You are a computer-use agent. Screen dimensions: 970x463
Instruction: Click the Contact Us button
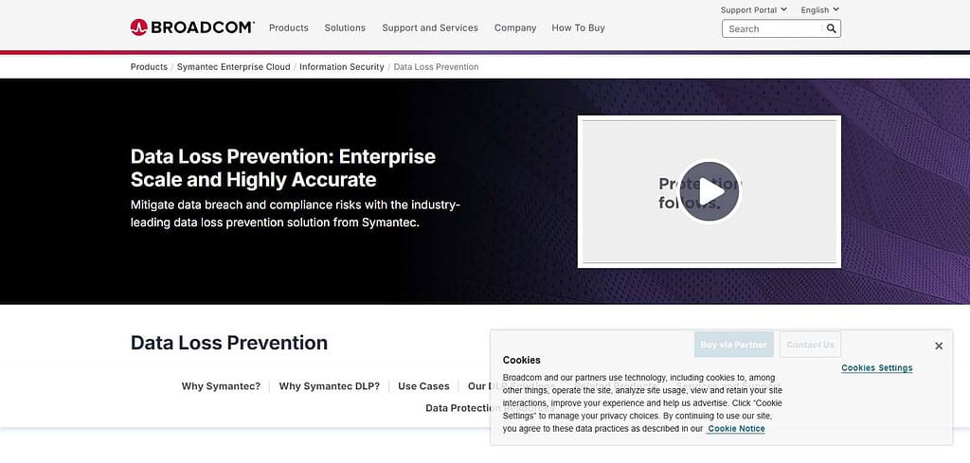coord(811,345)
